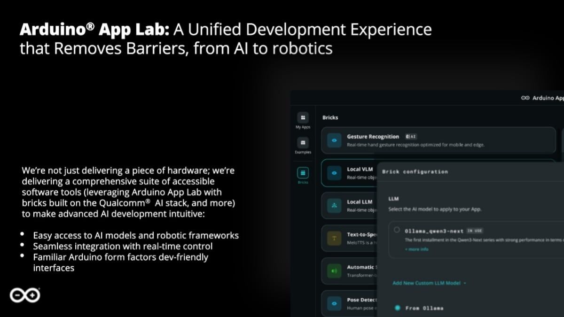
Task: Click bullet 'Seamless integration with real-time control'
Action: point(123,246)
